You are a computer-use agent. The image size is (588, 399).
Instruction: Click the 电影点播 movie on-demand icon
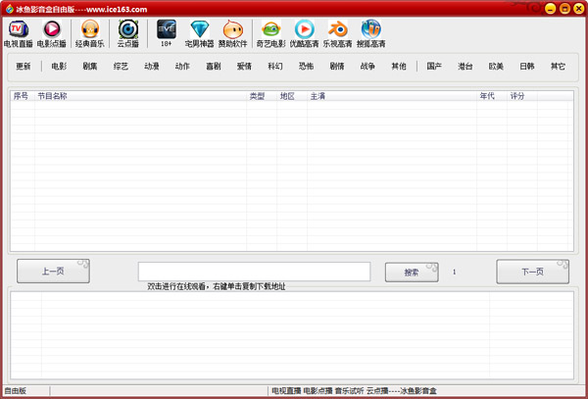click(x=52, y=33)
